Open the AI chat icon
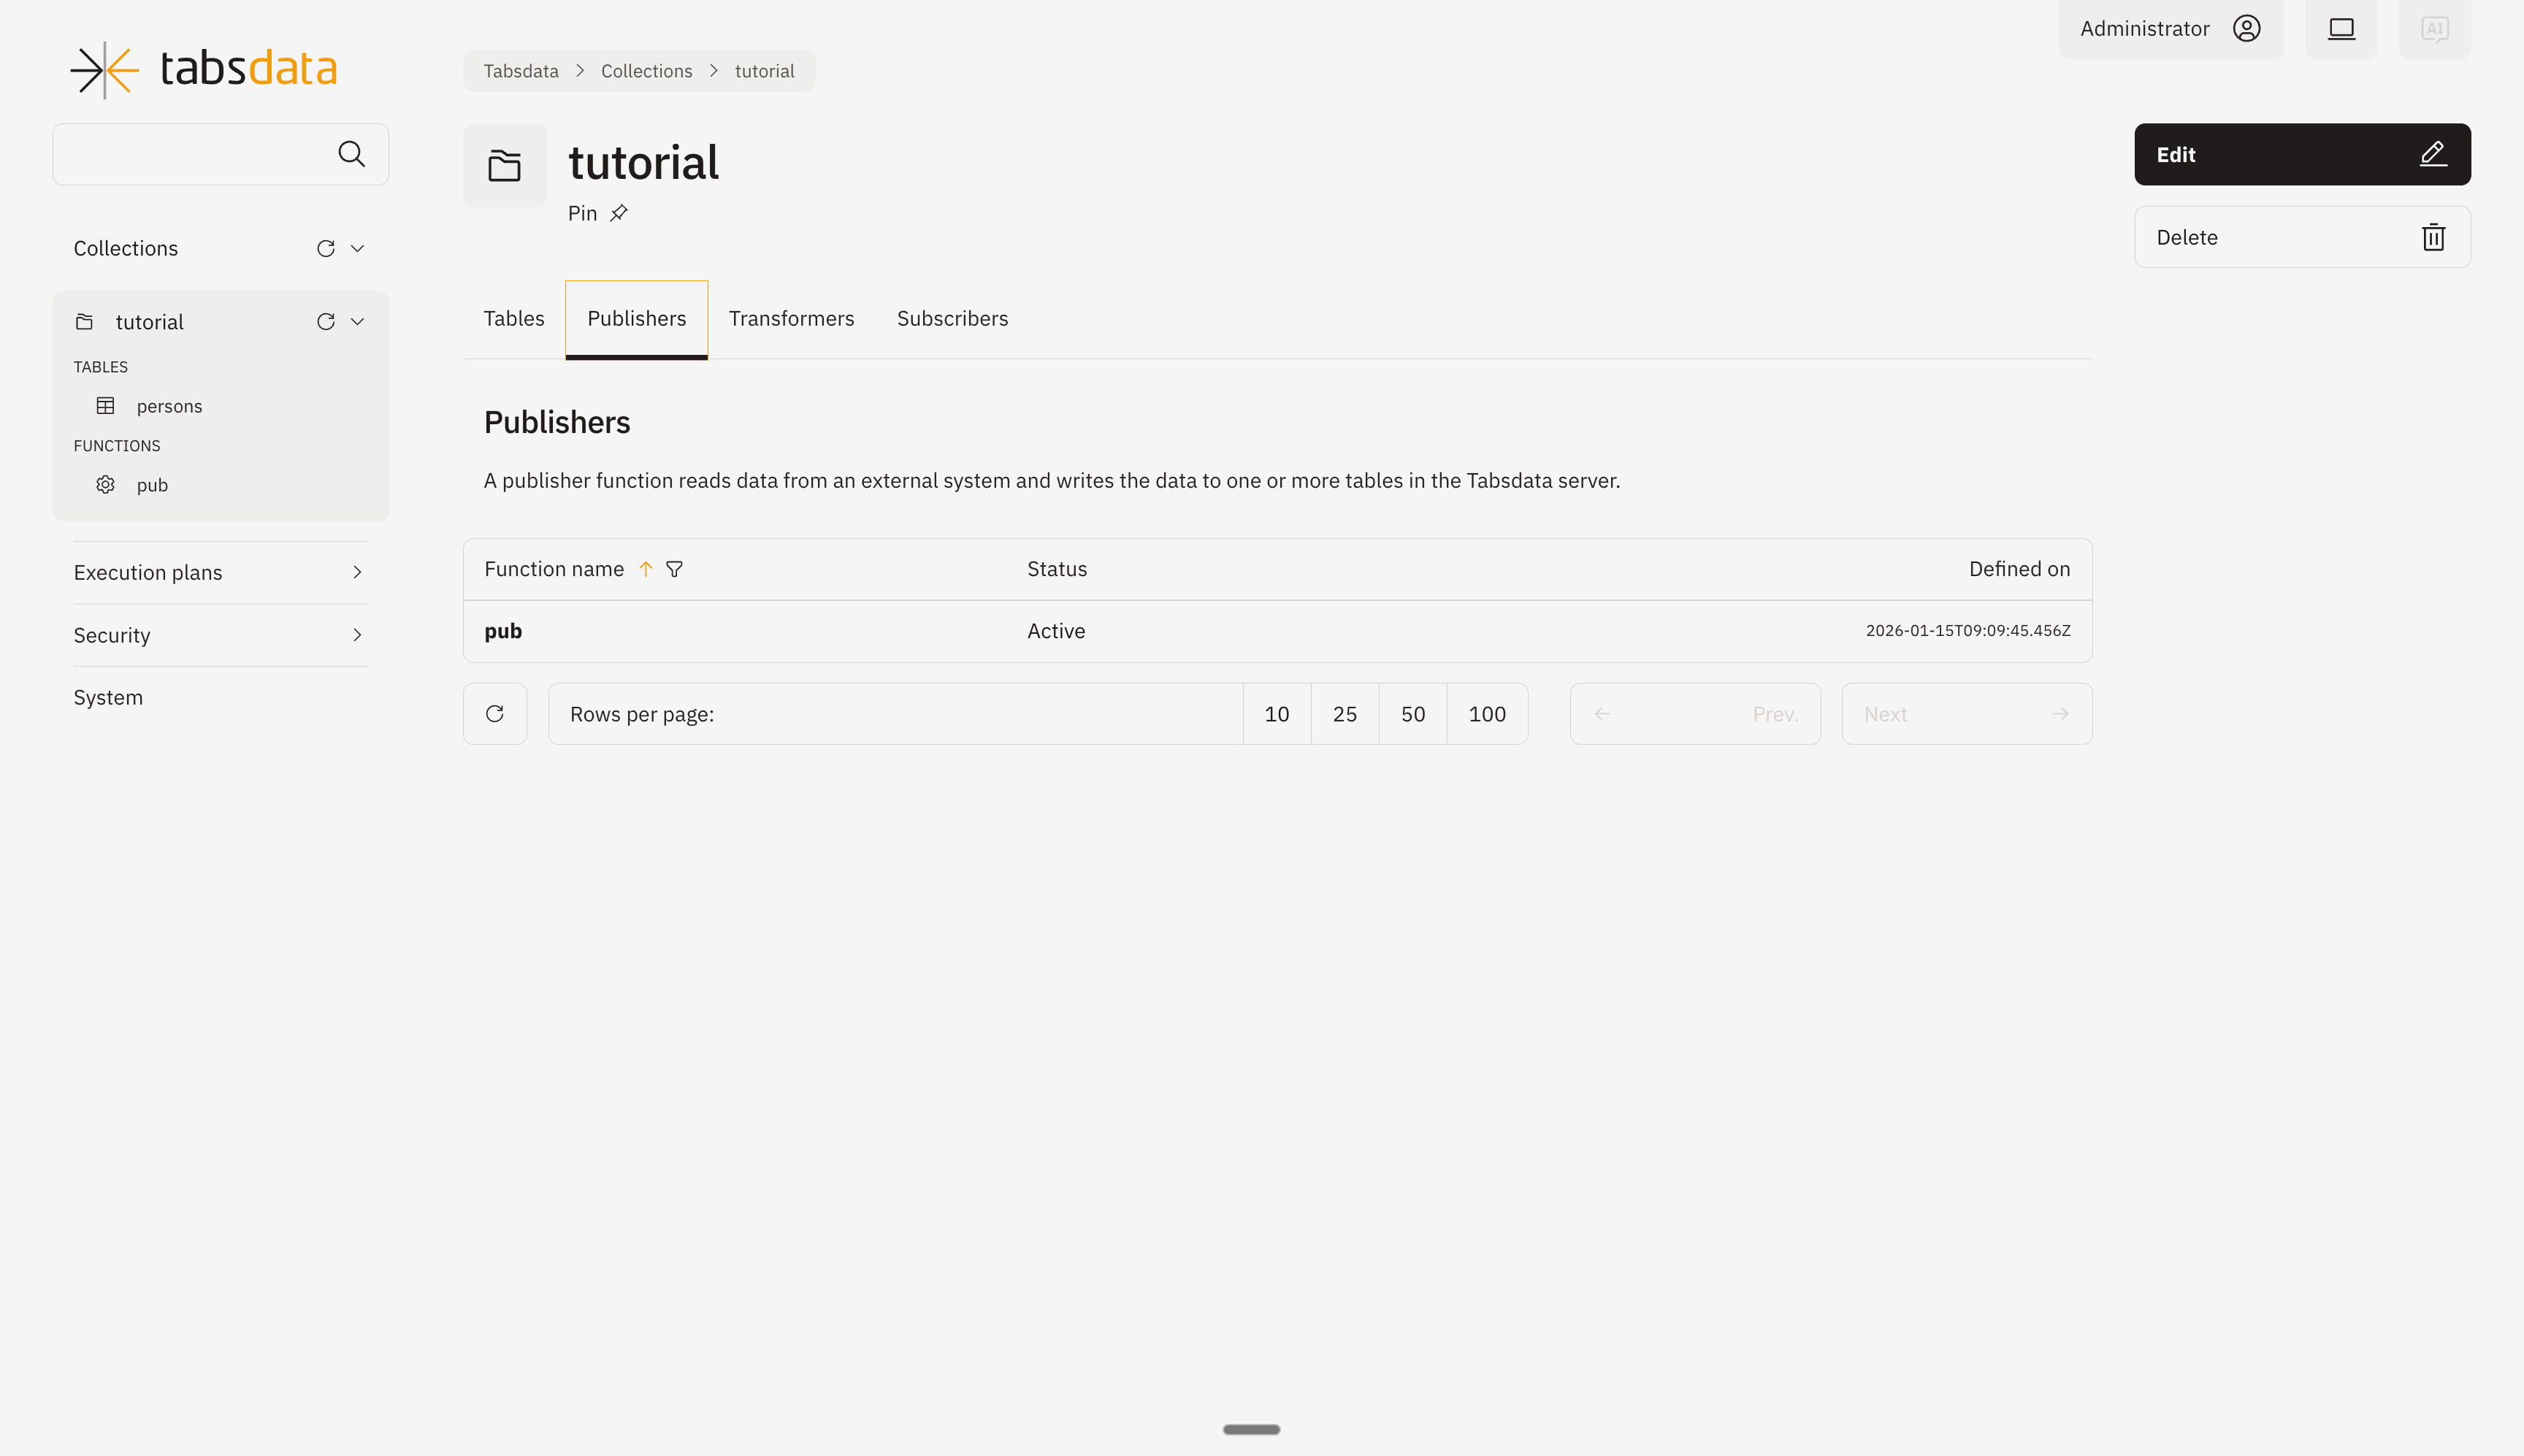 tap(2434, 28)
